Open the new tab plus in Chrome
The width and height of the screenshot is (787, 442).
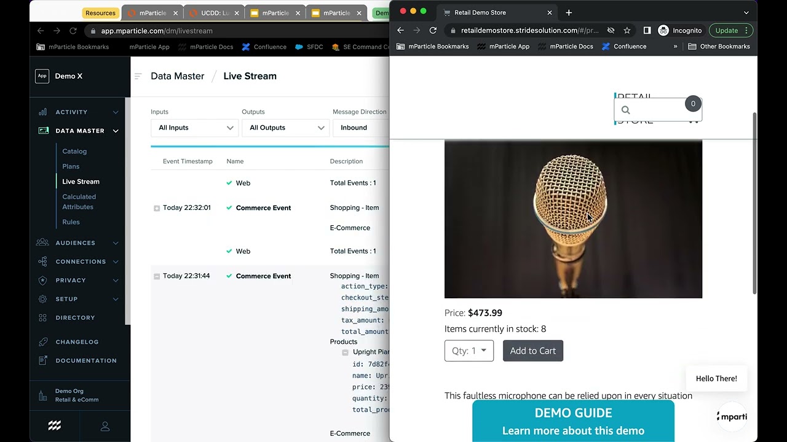coord(569,12)
